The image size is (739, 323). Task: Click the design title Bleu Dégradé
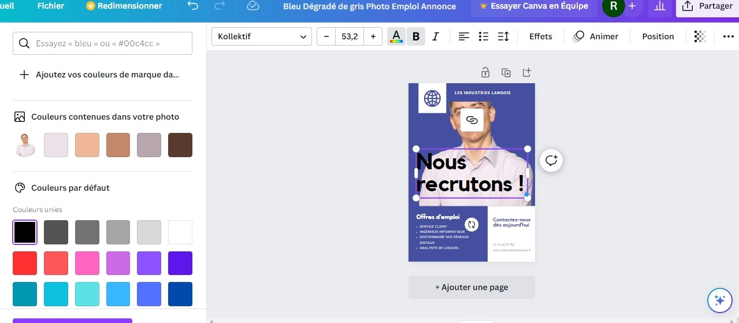(x=369, y=6)
